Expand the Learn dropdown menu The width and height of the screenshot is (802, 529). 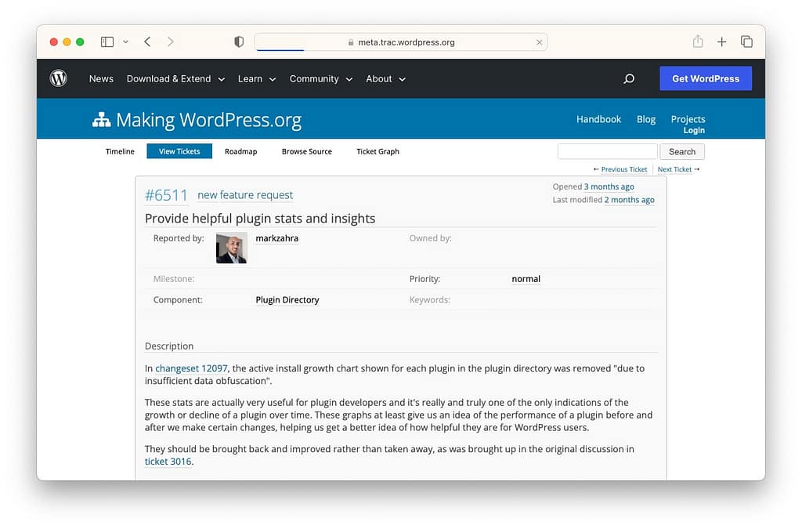pyautogui.click(x=257, y=78)
